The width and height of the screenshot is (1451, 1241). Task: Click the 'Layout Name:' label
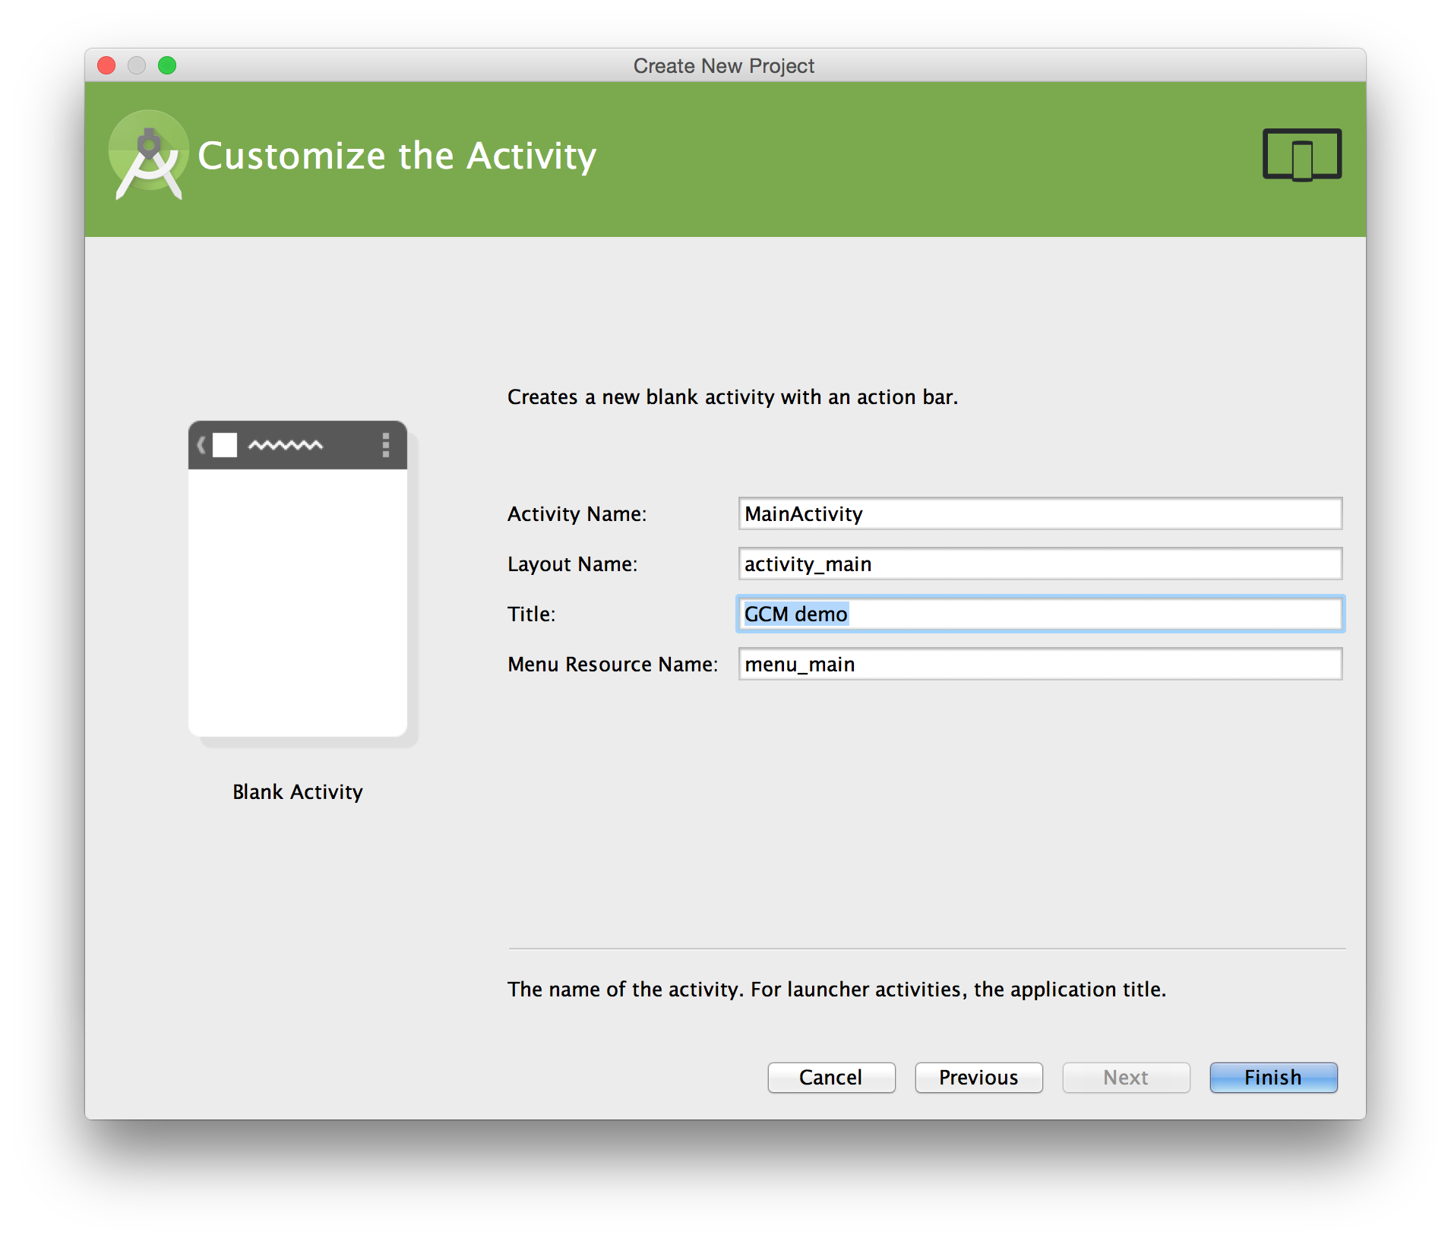pyautogui.click(x=572, y=564)
